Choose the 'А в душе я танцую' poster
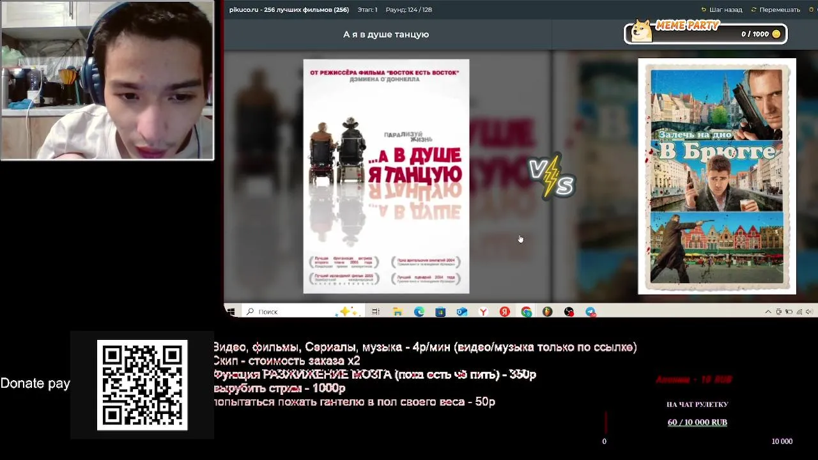This screenshot has height=460, width=818. pyautogui.click(x=386, y=176)
